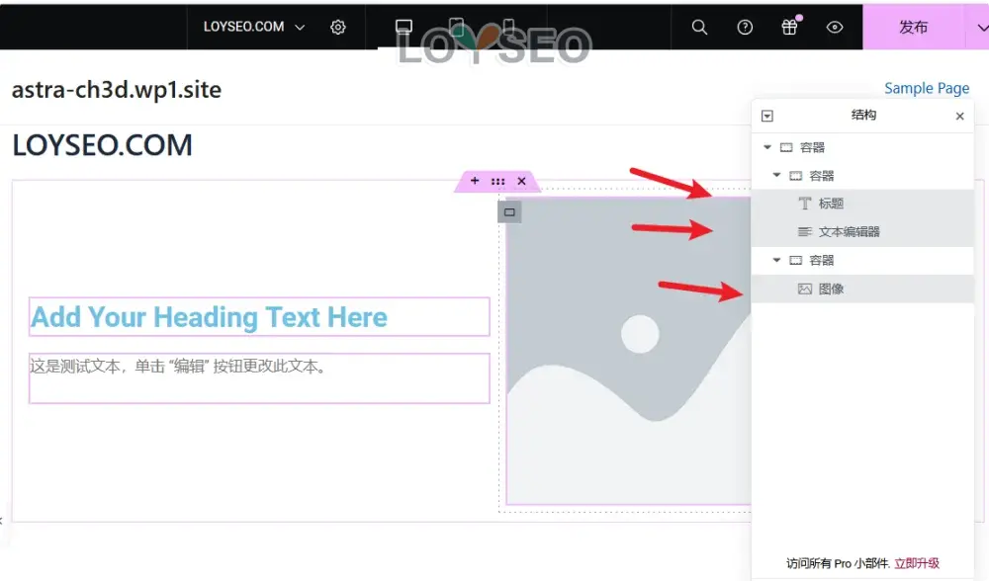Screen dimensions: 989x581
Task: Click the 标题 T icon in navigator
Action: pyautogui.click(x=805, y=203)
